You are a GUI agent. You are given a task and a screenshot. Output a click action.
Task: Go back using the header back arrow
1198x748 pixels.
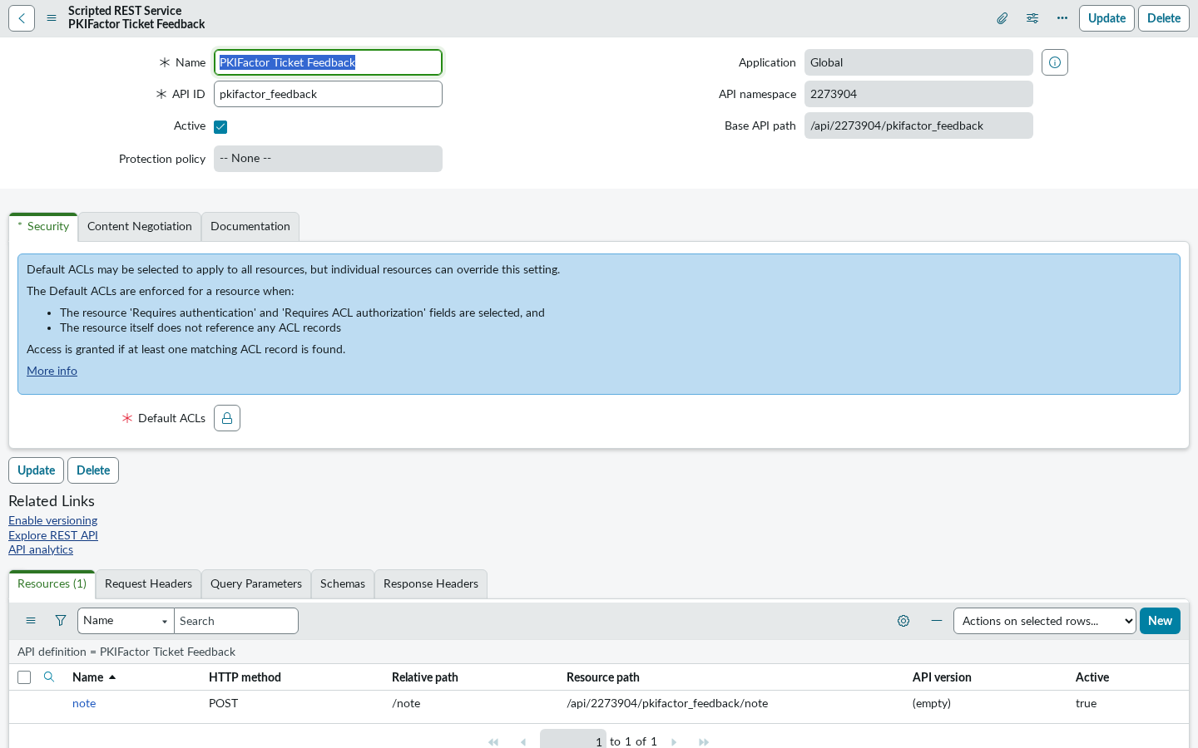pos(22,18)
